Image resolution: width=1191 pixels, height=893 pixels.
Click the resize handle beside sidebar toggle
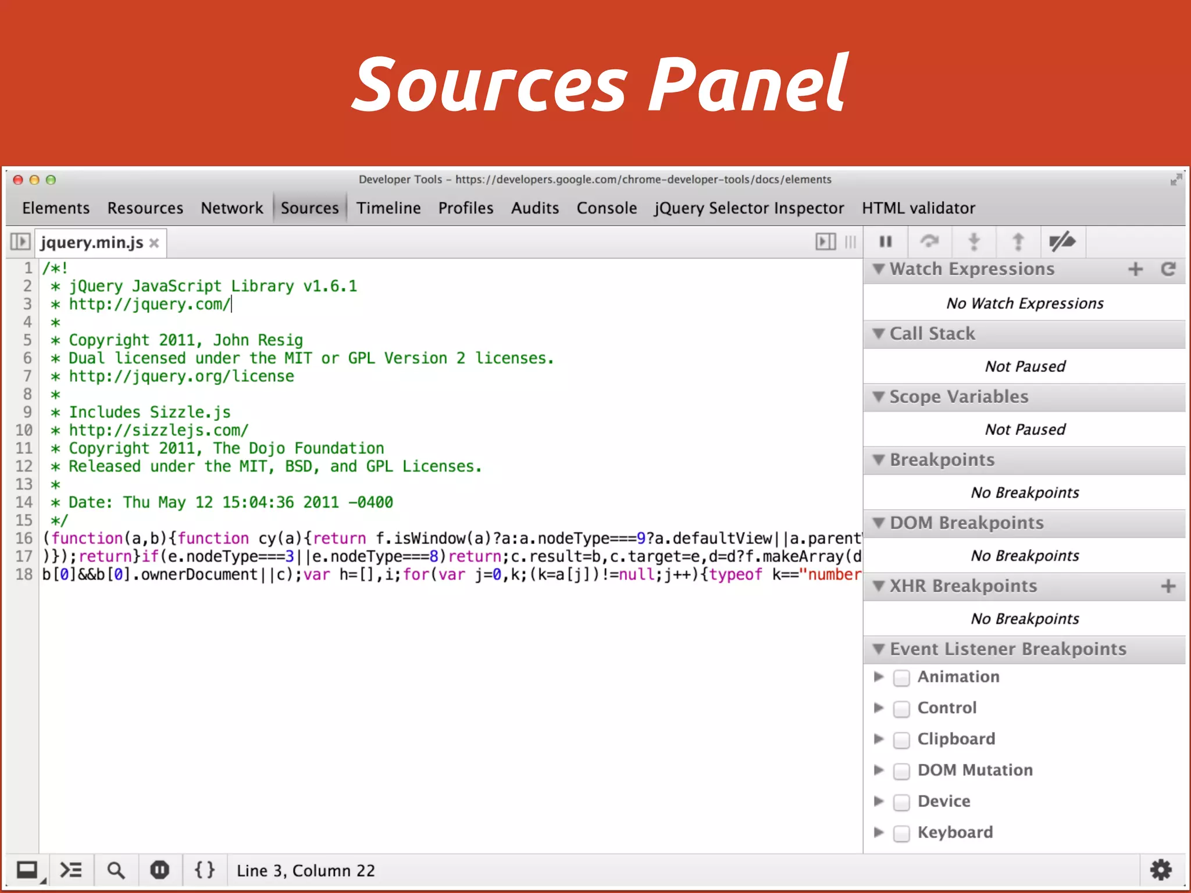pos(850,242)
